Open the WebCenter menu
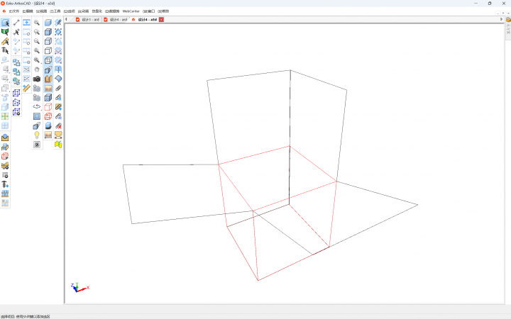 pos(131,11)
